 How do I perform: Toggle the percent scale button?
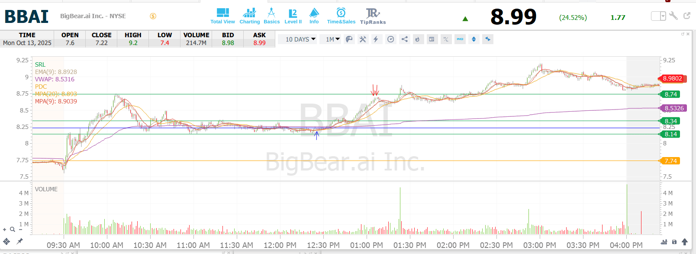(446, 39)
